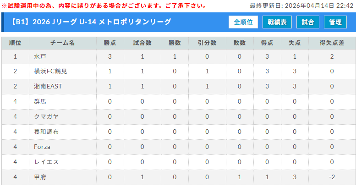Select the 甲府 team row

point(40,177)
